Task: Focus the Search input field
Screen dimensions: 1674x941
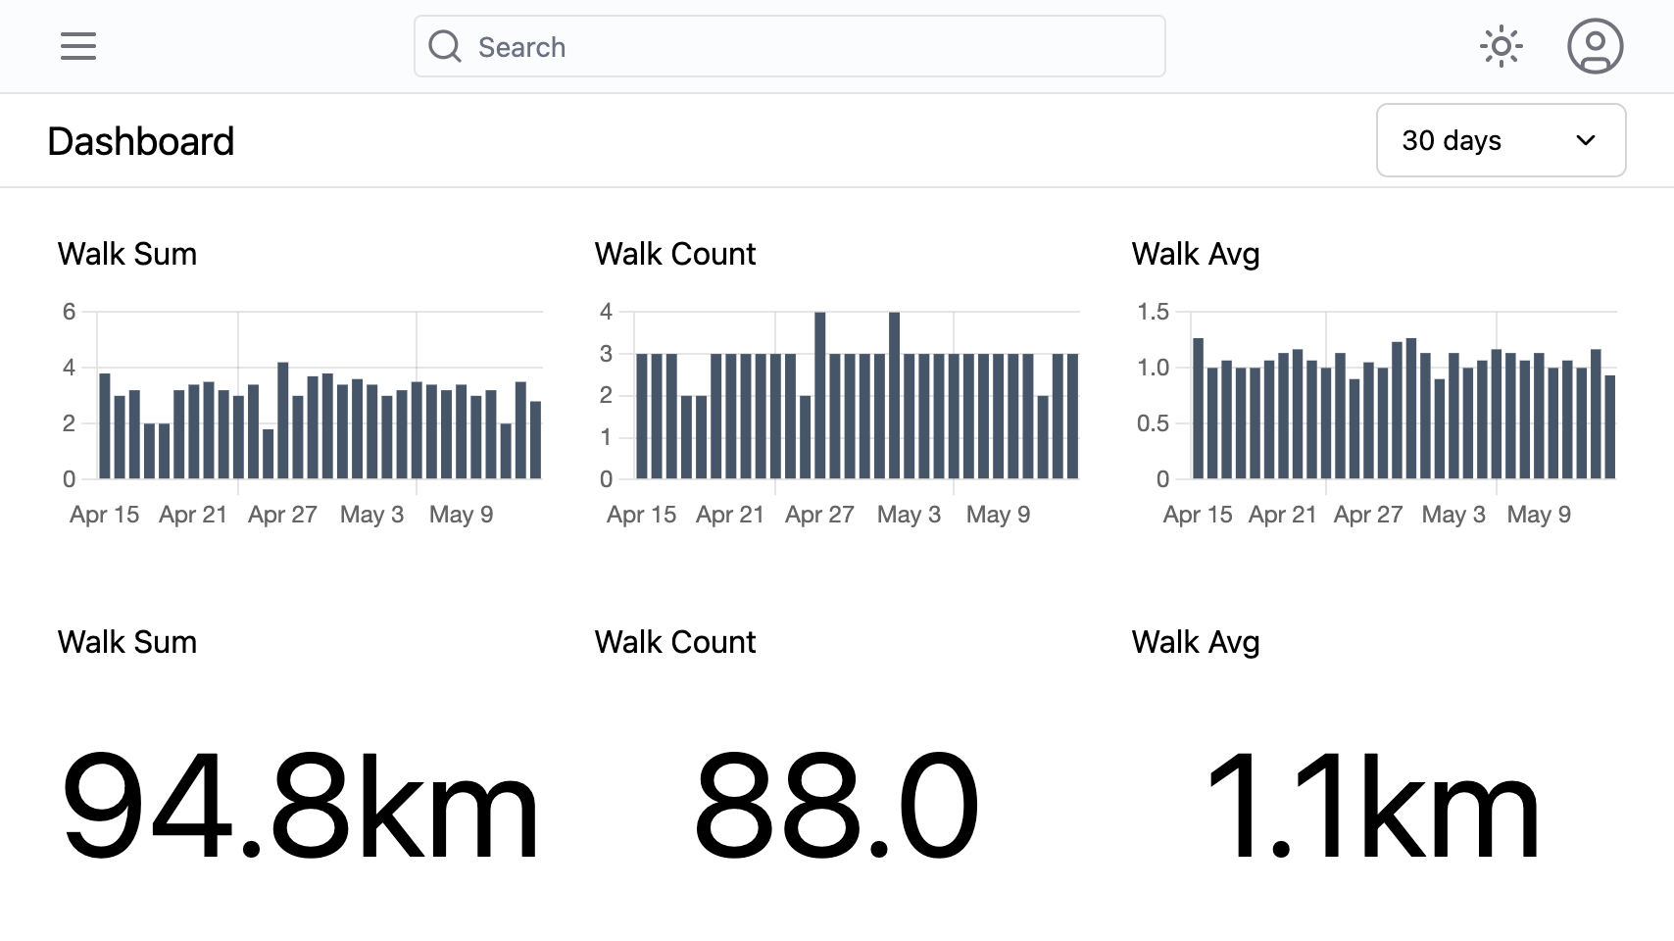Action: coord(789,46)
